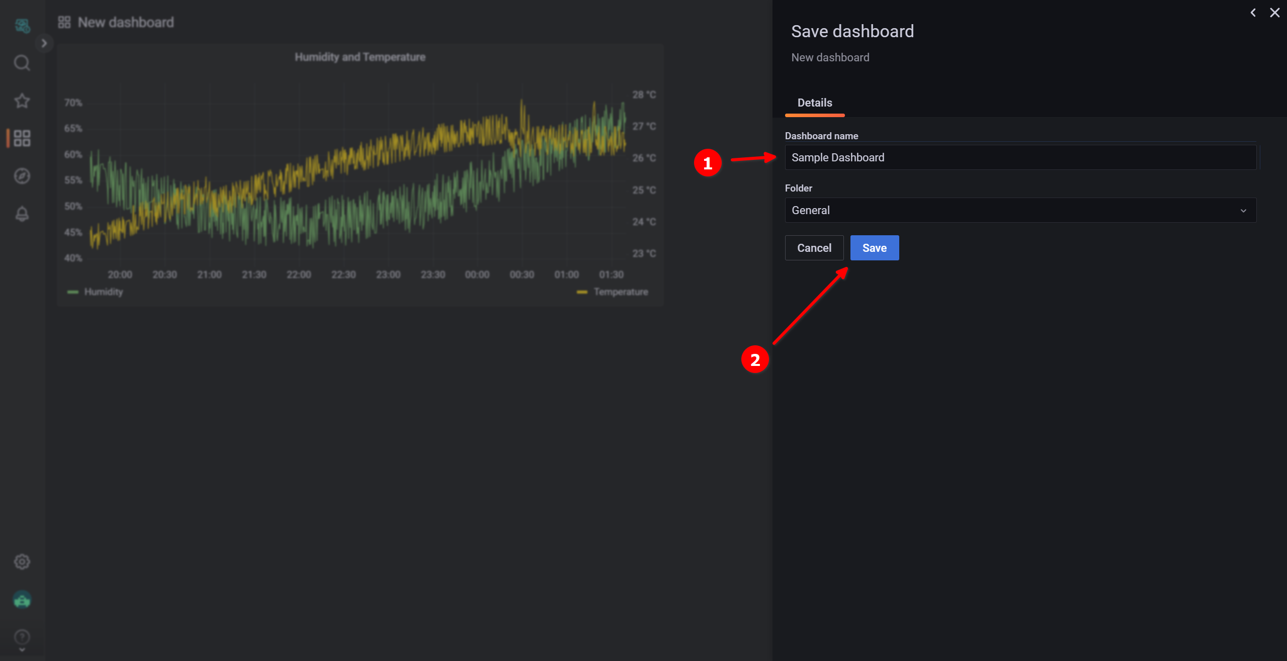Open the Help question mark icon
This screenshot has height=661, width=1287.
pos(22,637)
